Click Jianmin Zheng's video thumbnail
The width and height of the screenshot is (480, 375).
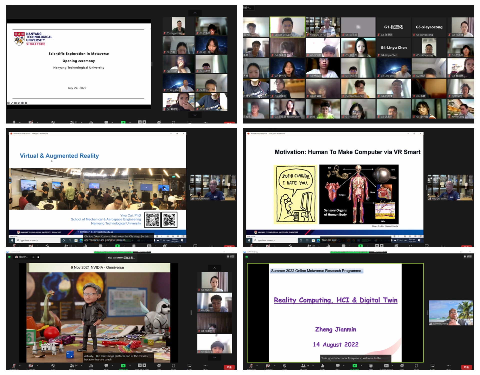click(451, 313)
